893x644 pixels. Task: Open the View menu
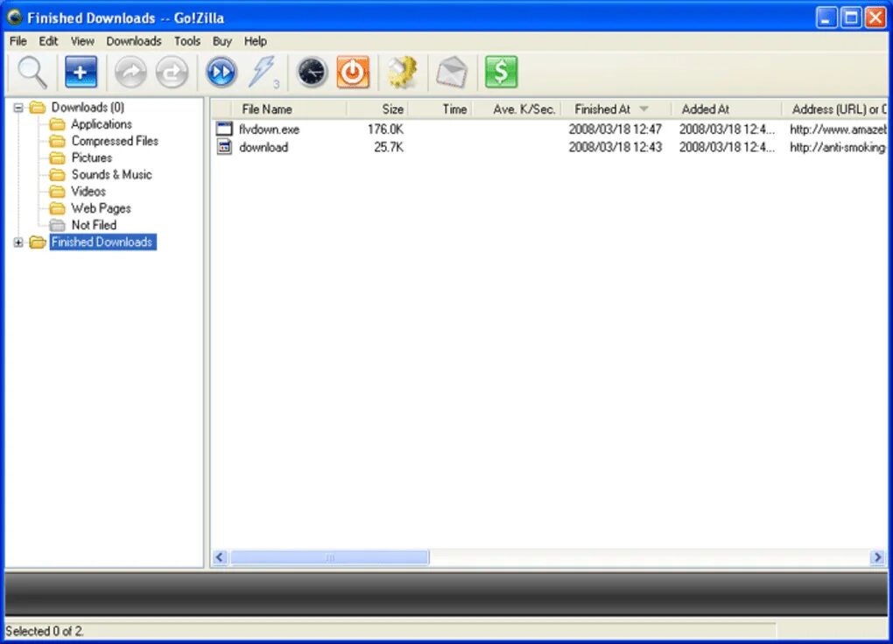pyautogui.click(x=82, y=41)
